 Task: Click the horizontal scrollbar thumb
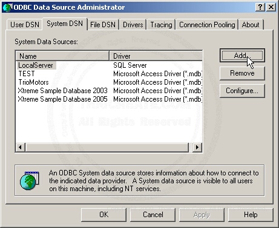click(x=107, y=148)
